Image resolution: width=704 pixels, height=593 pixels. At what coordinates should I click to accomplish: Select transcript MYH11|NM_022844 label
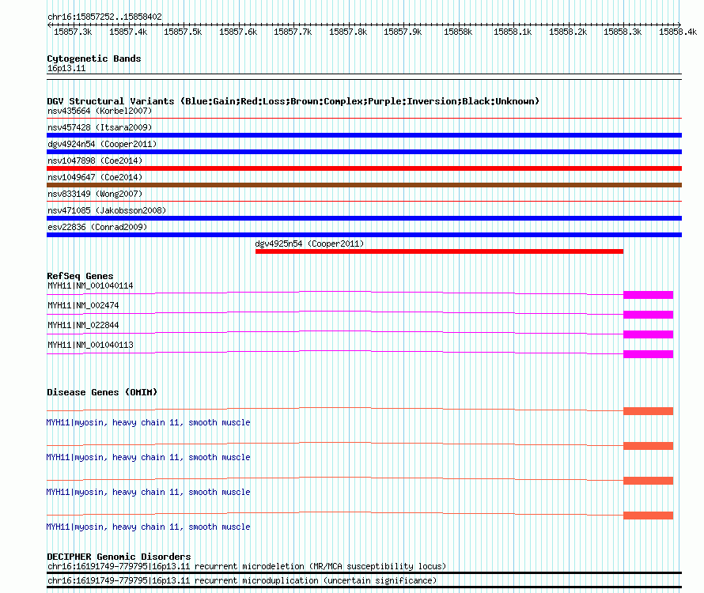point(83,325)
